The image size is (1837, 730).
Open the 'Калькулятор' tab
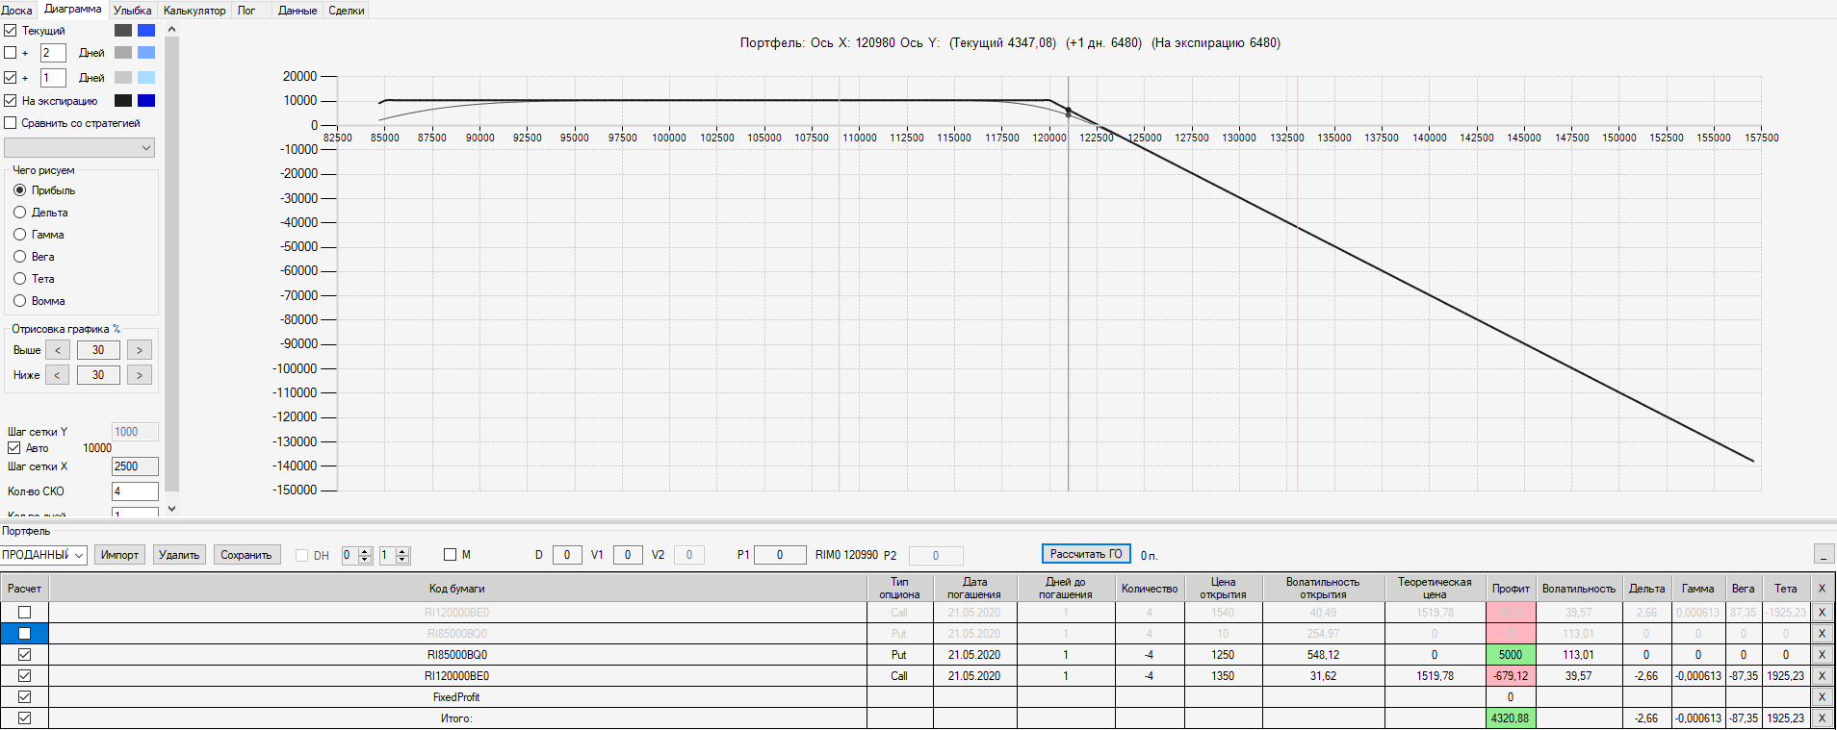[194, 11]
